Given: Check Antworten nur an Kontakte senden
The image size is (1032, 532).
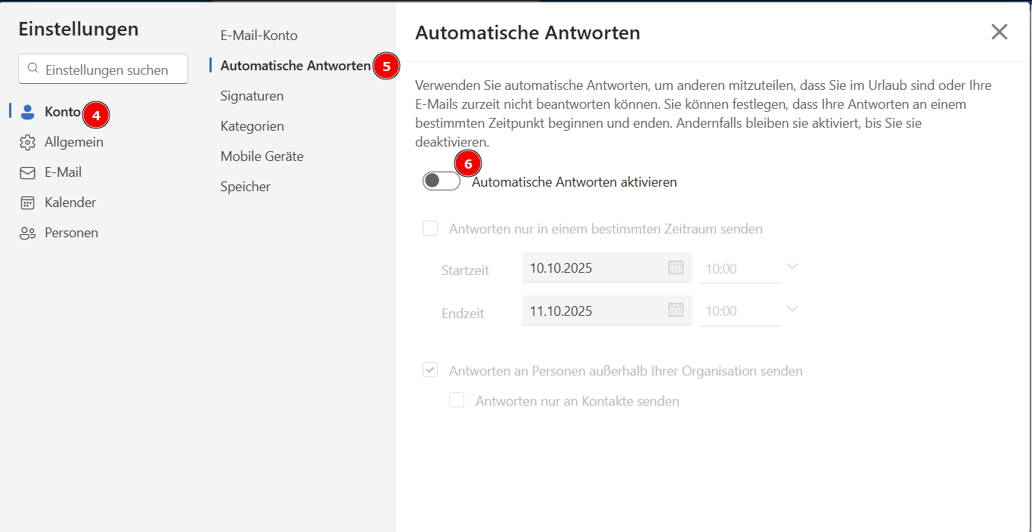Looking at the screenshot, I should 457,401.
